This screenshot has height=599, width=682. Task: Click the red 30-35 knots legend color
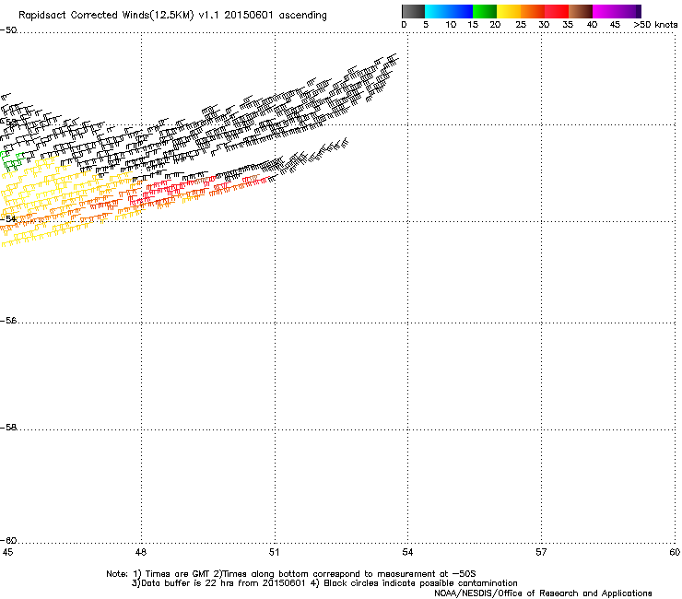[557, 11]
